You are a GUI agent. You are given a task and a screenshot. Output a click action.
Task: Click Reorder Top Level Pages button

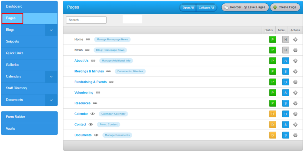point(245,7)
